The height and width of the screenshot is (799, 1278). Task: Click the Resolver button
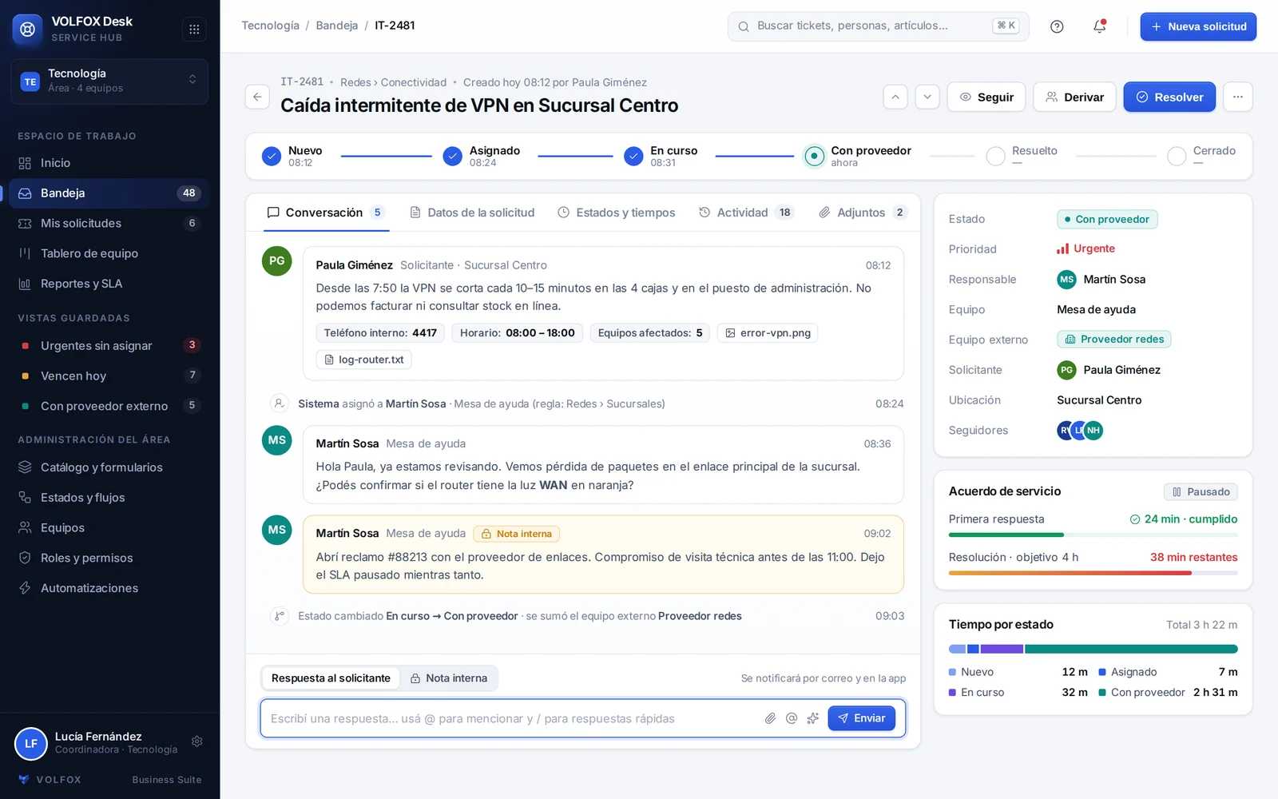click(1169, 97)
